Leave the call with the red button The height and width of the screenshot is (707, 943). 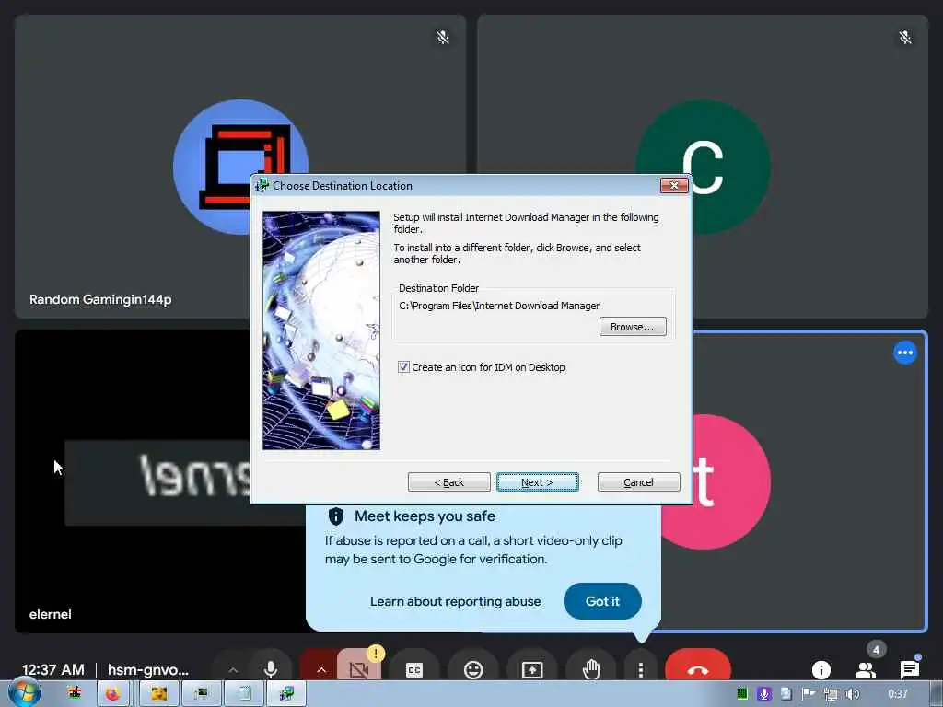click(698, 668)
